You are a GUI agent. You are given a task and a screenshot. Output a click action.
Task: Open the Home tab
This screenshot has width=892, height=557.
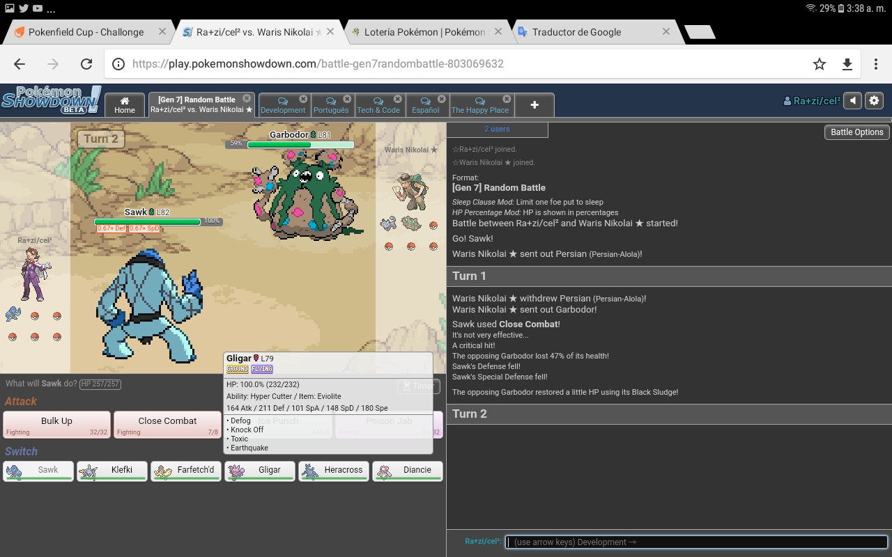tap(125, 105)
